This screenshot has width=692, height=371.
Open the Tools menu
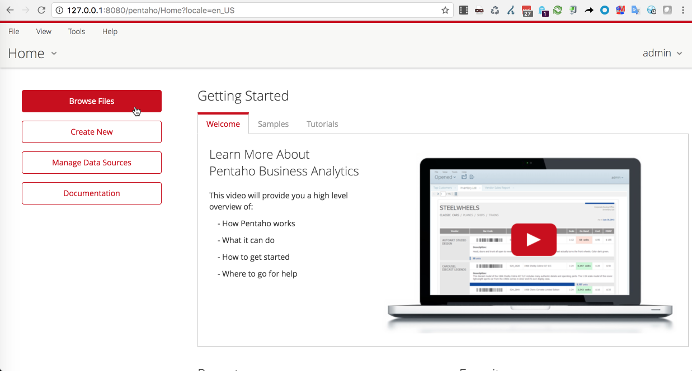pyautogui.click(x=76, y=31)
